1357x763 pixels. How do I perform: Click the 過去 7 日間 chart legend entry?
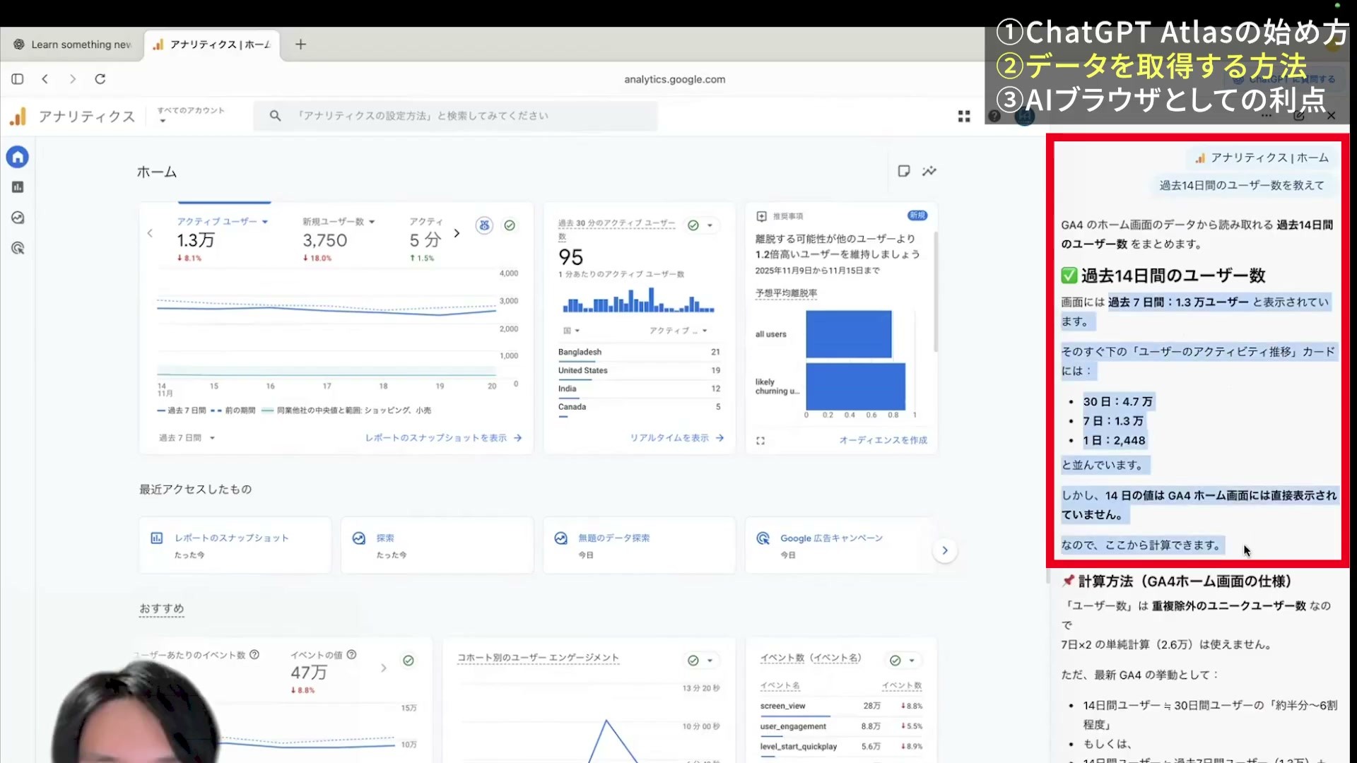182,410
